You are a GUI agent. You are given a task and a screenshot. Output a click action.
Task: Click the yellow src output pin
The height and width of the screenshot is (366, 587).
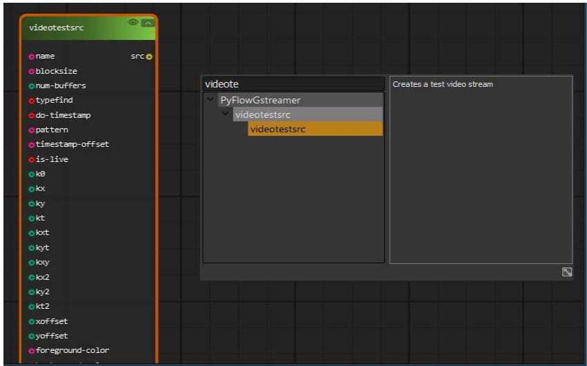tap(149, 57)
